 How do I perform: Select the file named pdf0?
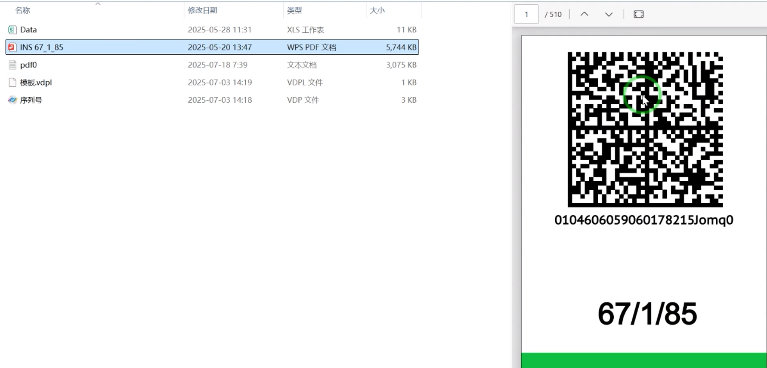(28, 65)
